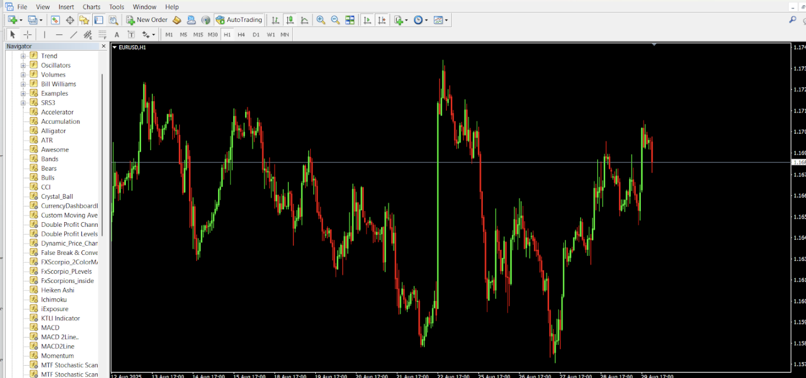Select the Trendline drawing tool
The height and width of the screenshot is (378, 806).
pos(74,35)
